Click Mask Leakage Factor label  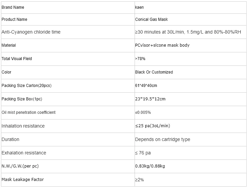click(x=22, y=180)
